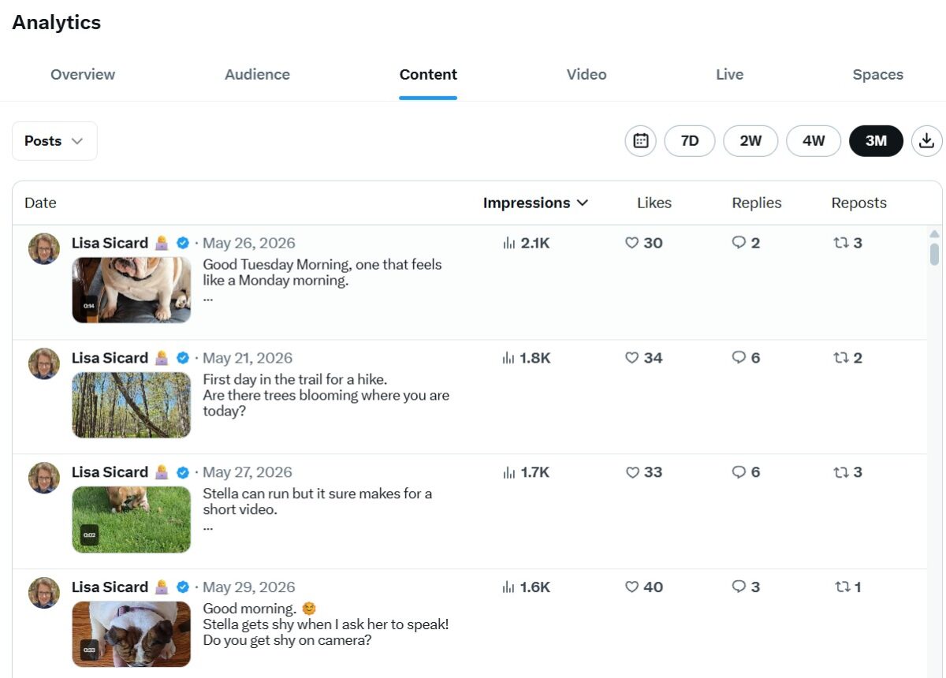Select the 7D time range
The height and width of the screenshot is (678, 946).
690,141
